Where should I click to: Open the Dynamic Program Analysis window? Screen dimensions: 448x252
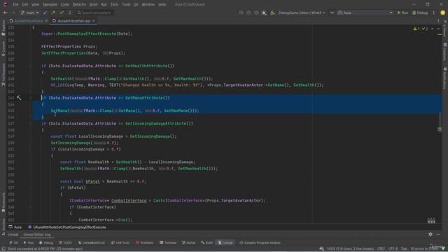[x=260, y=243]
